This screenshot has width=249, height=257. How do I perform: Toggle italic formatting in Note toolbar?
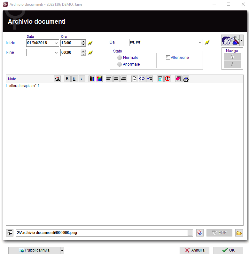(x=82, y=79)
